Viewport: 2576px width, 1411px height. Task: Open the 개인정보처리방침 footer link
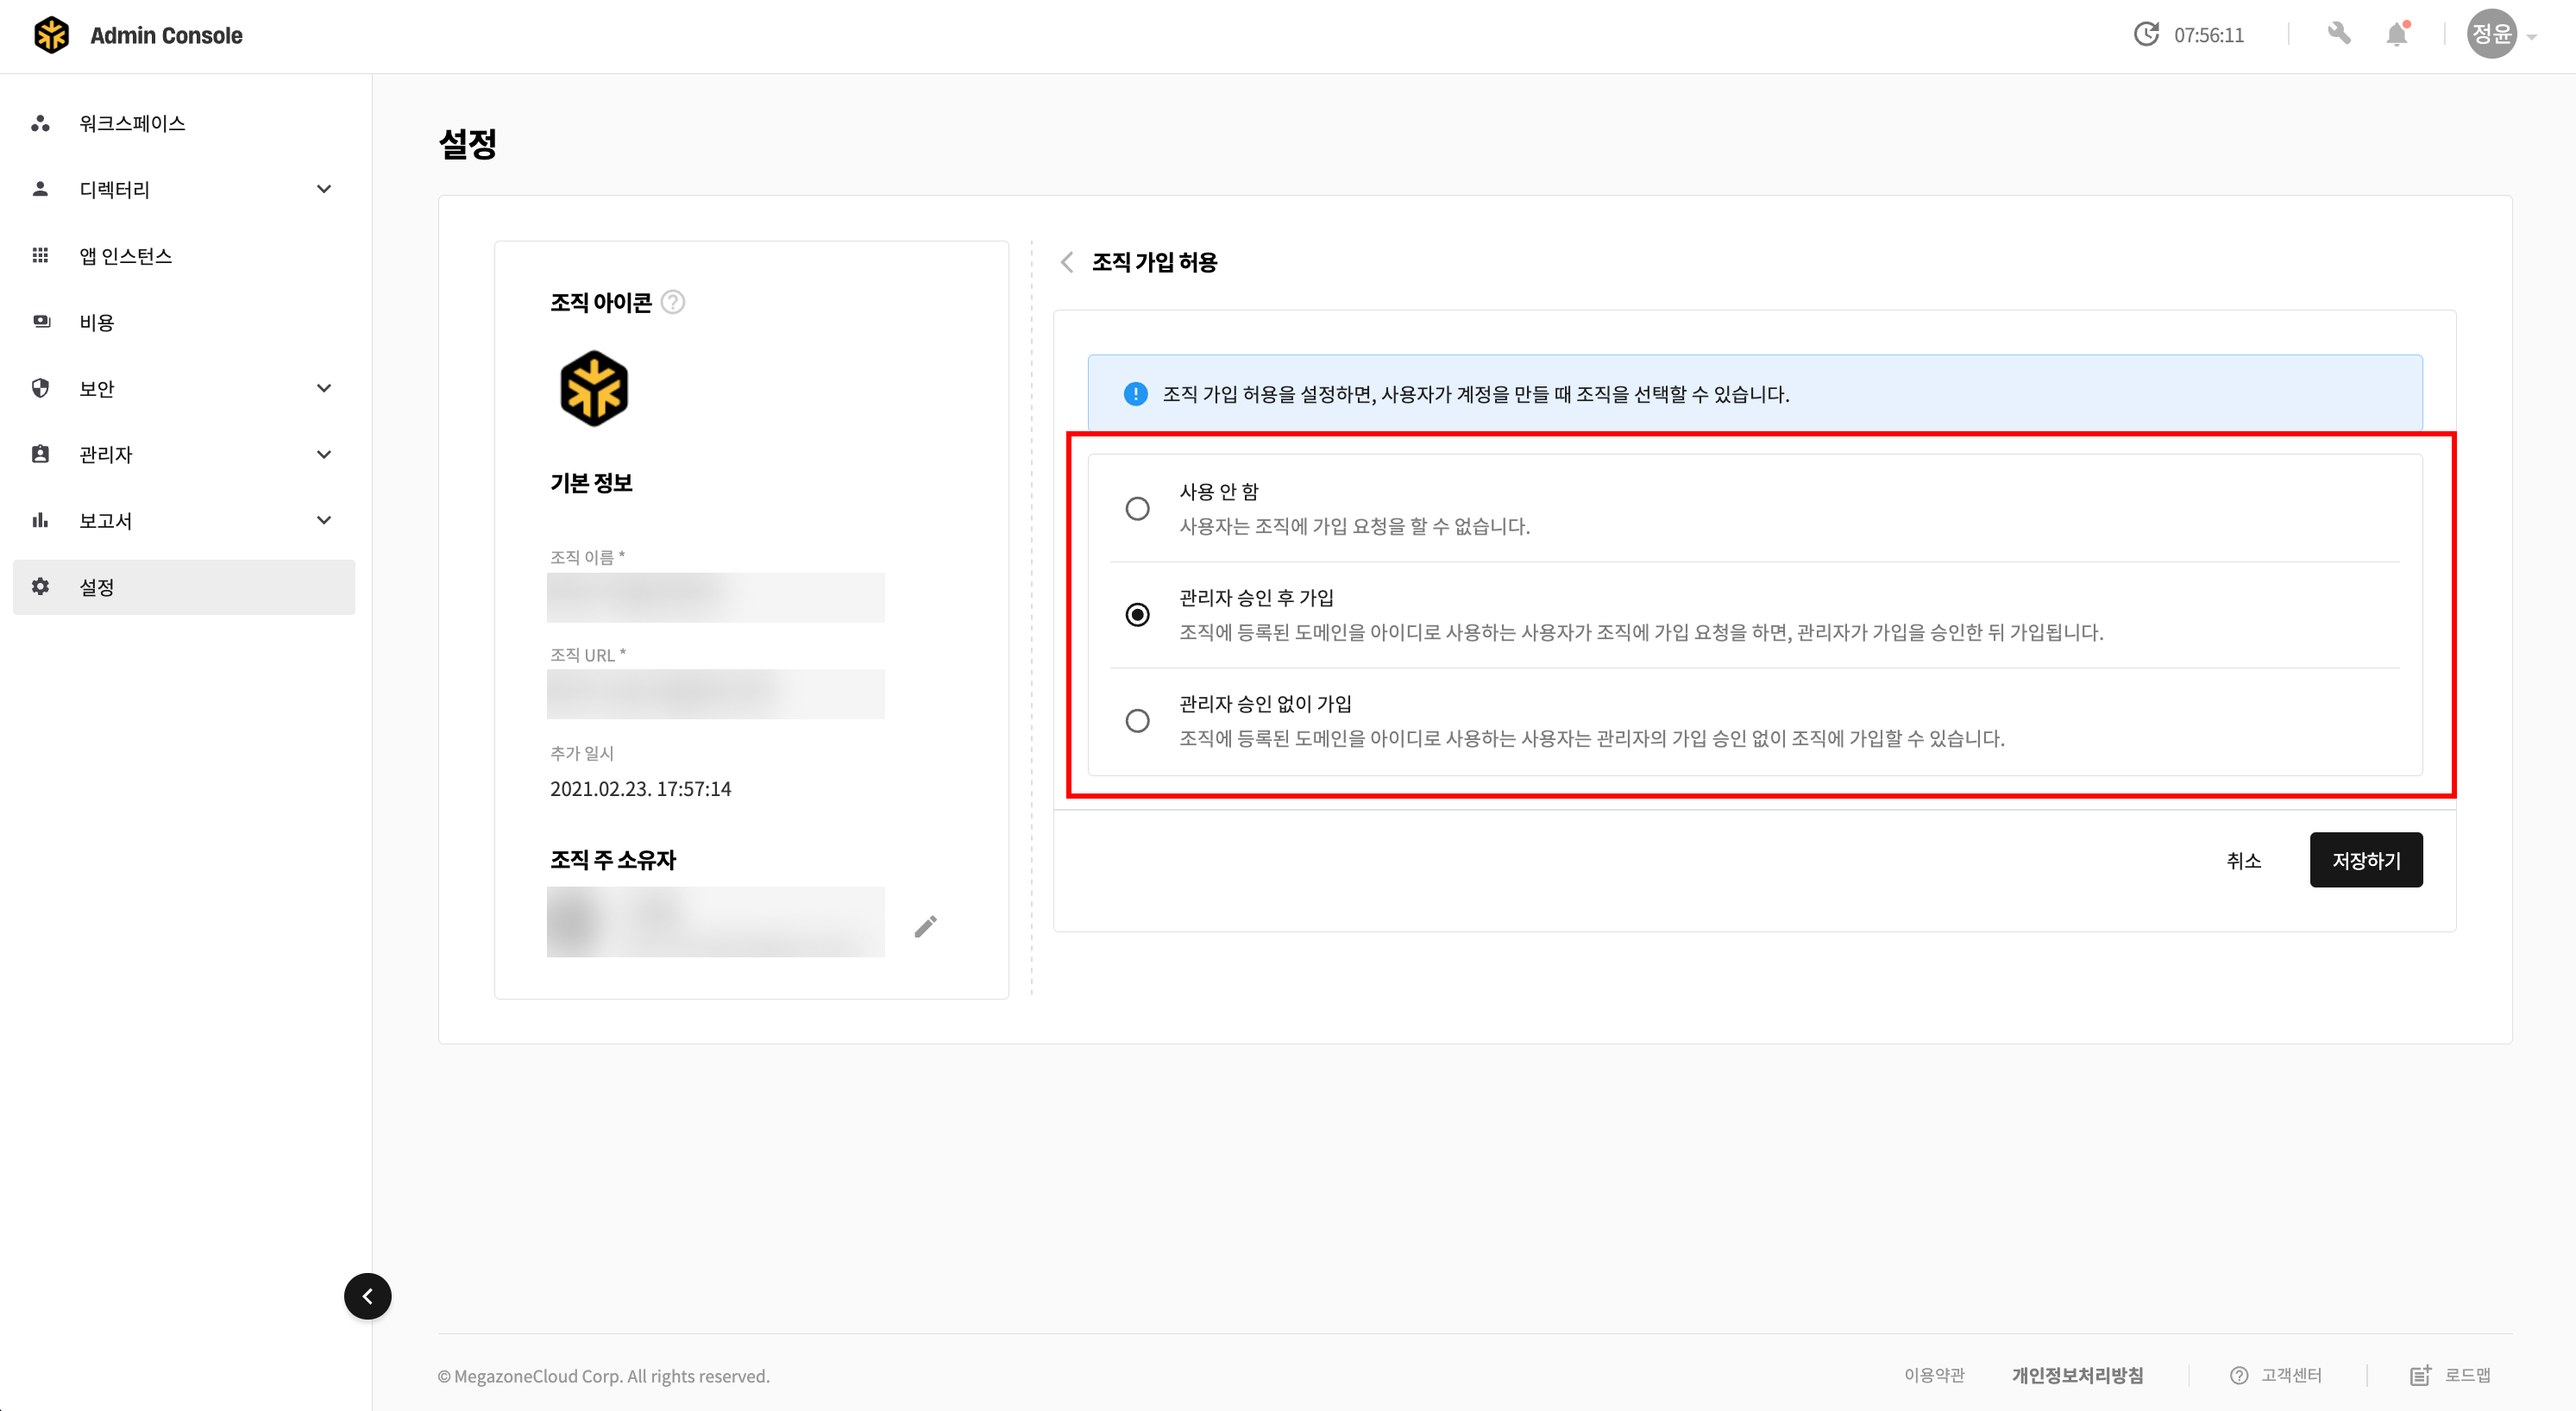(2077, 1375)
